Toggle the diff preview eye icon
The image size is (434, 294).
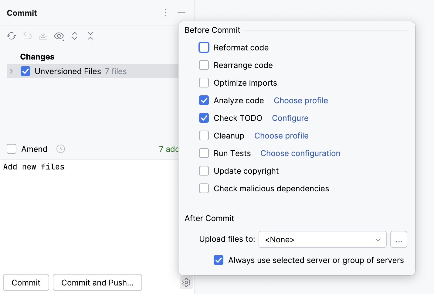pyautogui.click(x=58, y=36)
